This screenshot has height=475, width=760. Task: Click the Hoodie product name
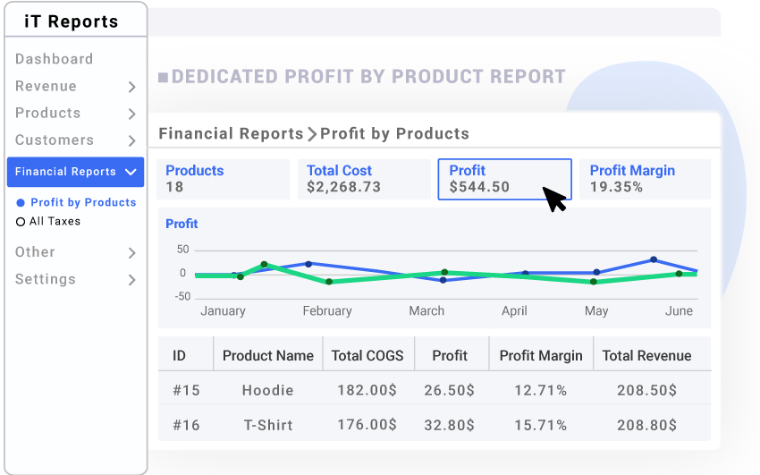(x=268, y=390)
